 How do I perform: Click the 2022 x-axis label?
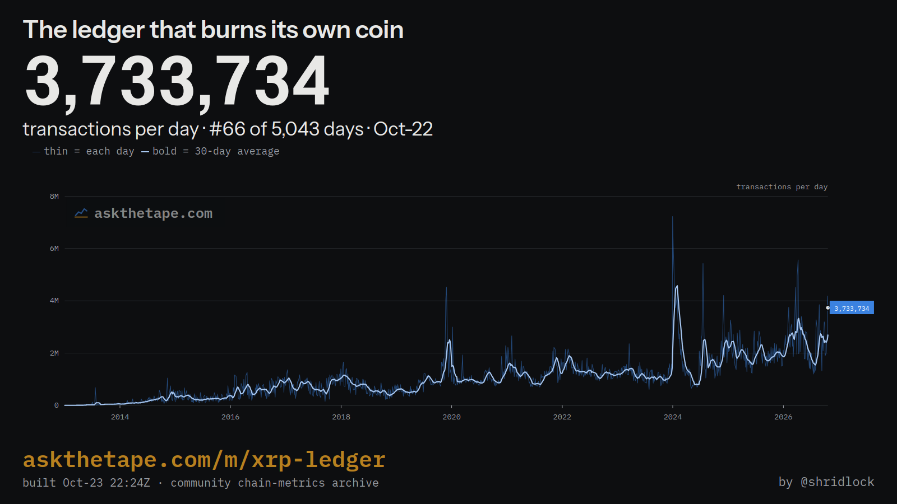[x=562, y=417]
